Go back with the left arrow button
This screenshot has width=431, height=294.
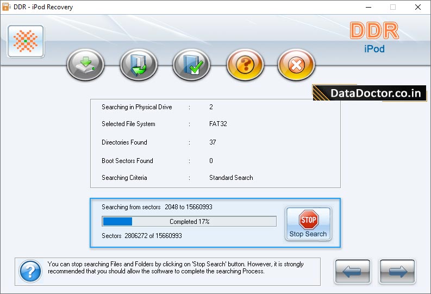coord(353,272)
